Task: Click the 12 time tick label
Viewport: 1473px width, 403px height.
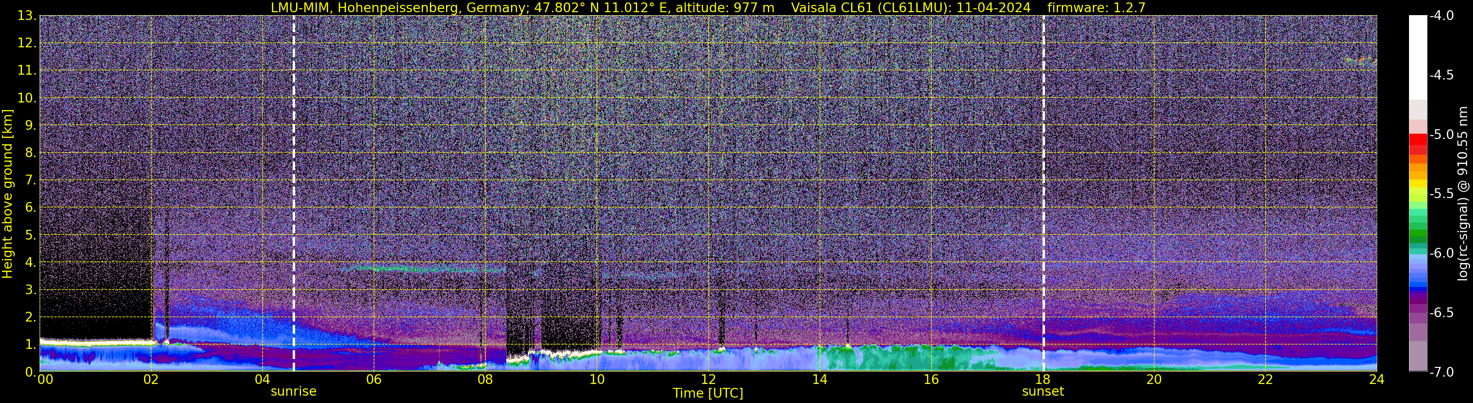Action: coord(708,380)
